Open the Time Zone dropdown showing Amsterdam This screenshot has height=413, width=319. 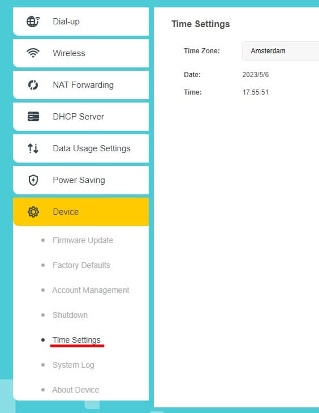click(281, 51)
